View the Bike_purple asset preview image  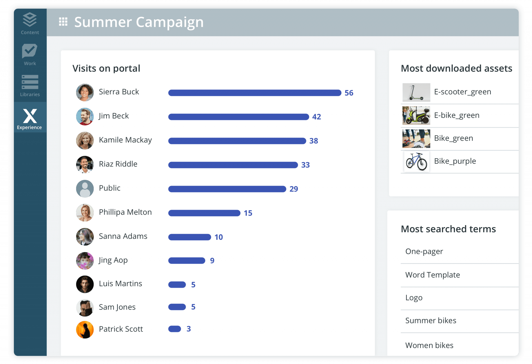416,162
